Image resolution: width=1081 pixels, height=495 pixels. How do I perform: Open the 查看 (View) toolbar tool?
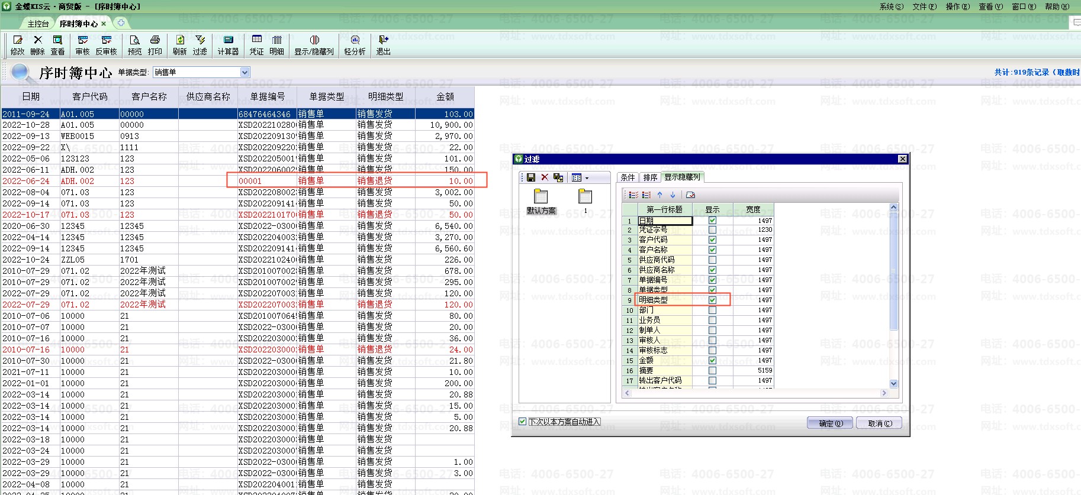57,45
